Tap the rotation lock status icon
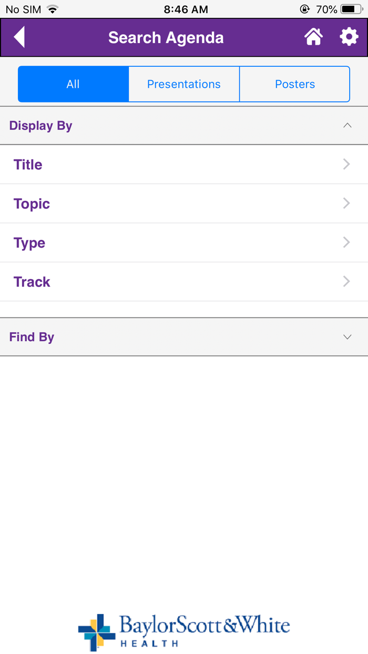The height and width of the screenshot is (654, 368). click(304, 9)
